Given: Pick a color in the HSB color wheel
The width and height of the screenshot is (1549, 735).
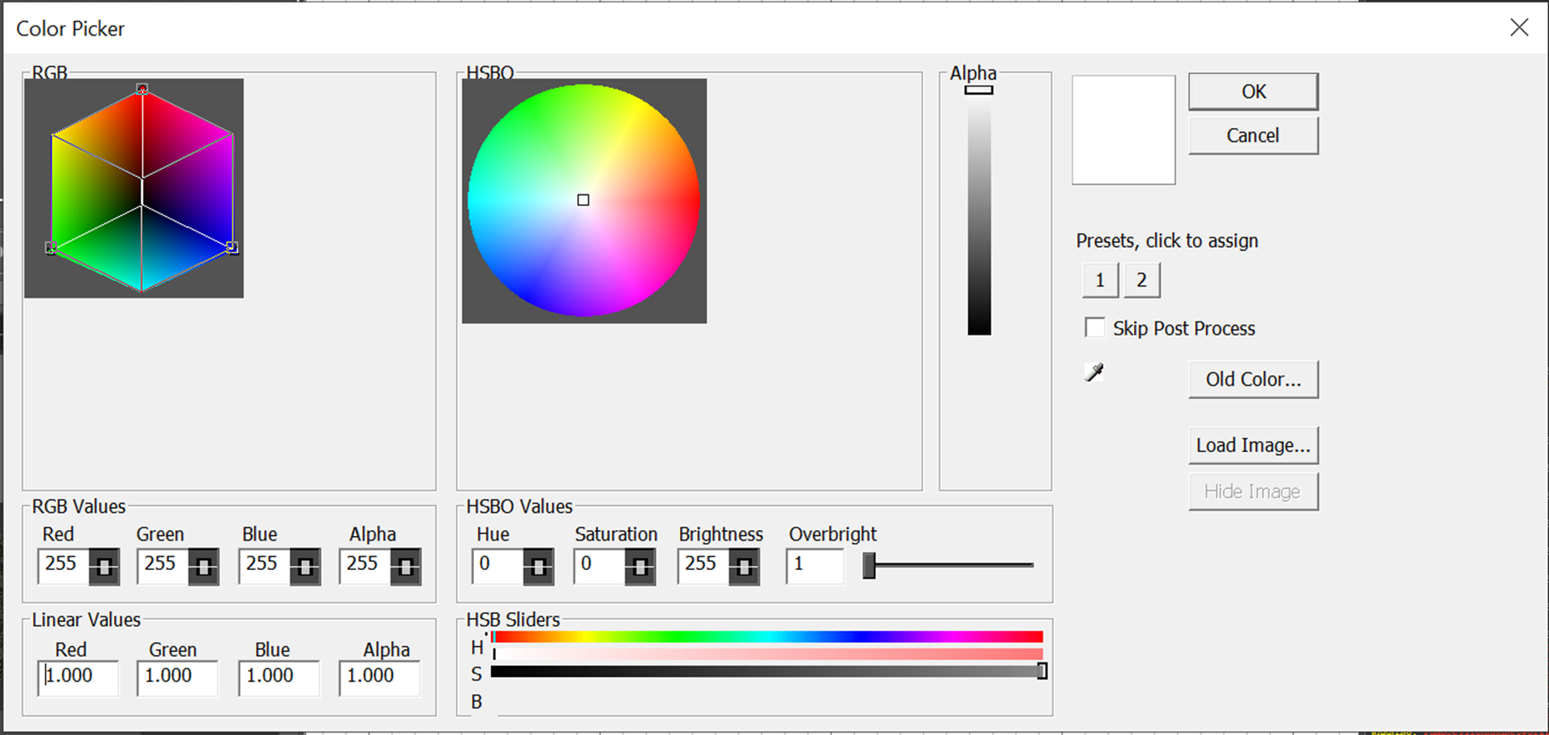Looking at the screenshot, I should 584,201.
